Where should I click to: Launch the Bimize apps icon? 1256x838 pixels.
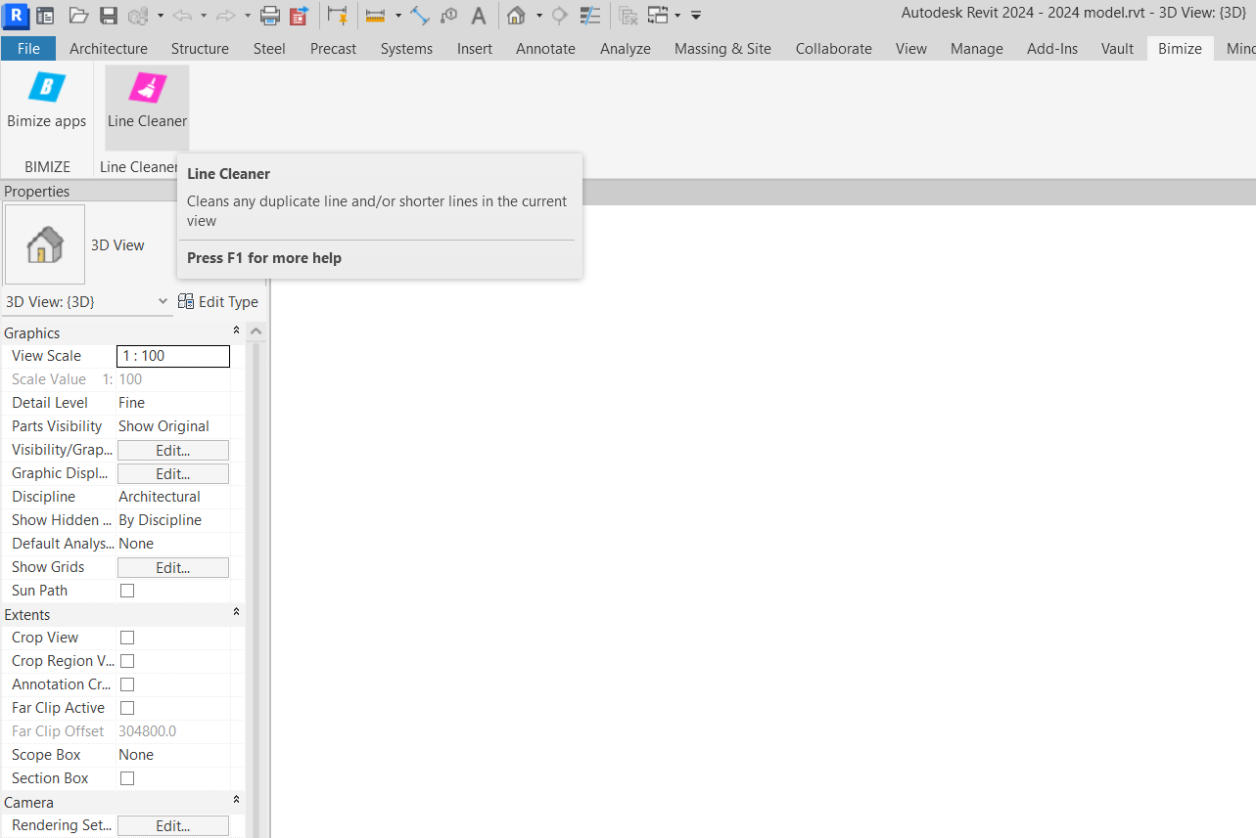tap(47, 88)
